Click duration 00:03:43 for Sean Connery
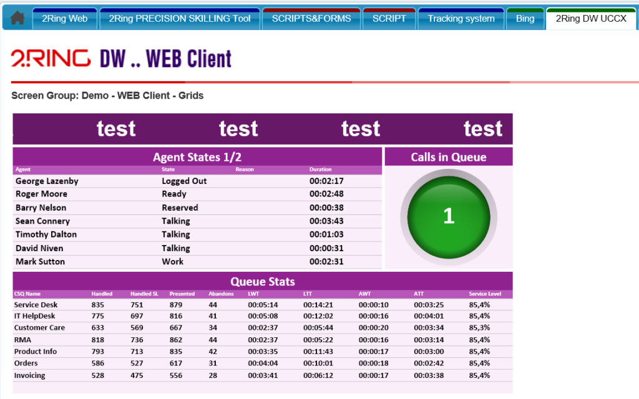This screenshot has height=399, width=639. (x=326, y=221)
